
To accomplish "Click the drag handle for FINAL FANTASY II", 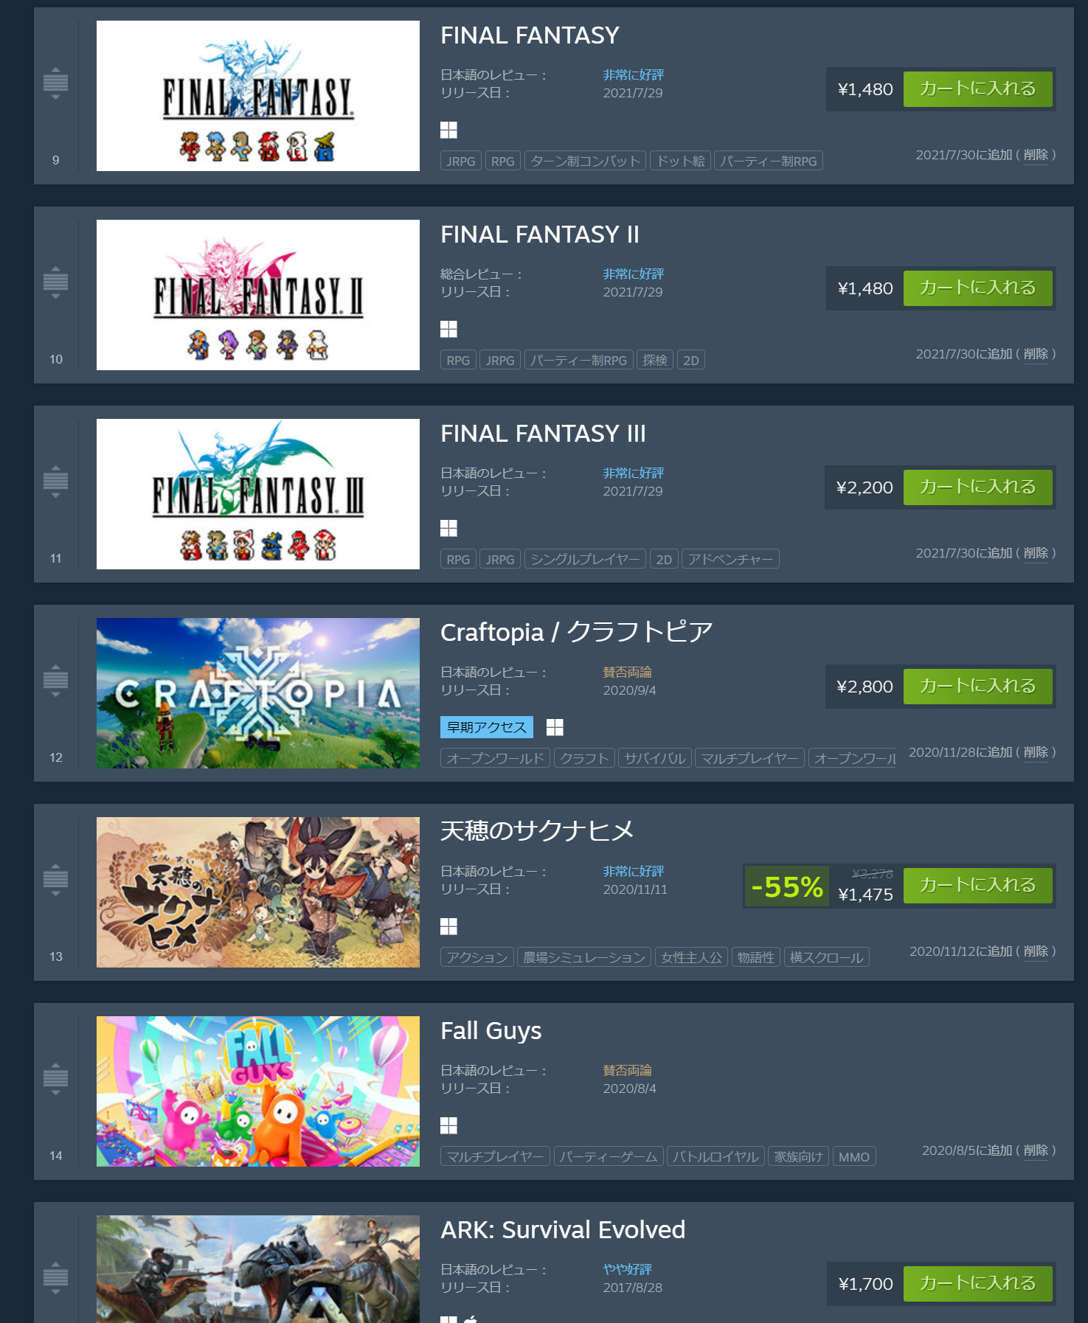I will tap(55, 282).
